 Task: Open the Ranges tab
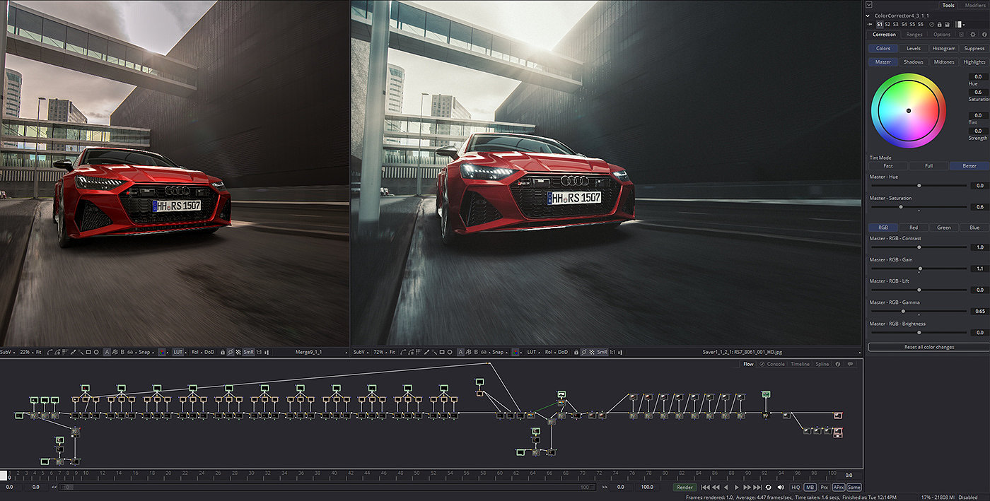click(x=914, y=34)
